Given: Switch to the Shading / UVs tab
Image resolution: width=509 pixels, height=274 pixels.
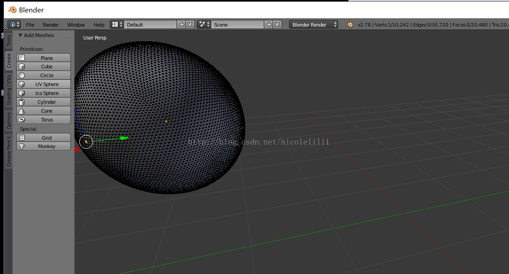Looking at the screenshot, I should (x=9, y=90).
